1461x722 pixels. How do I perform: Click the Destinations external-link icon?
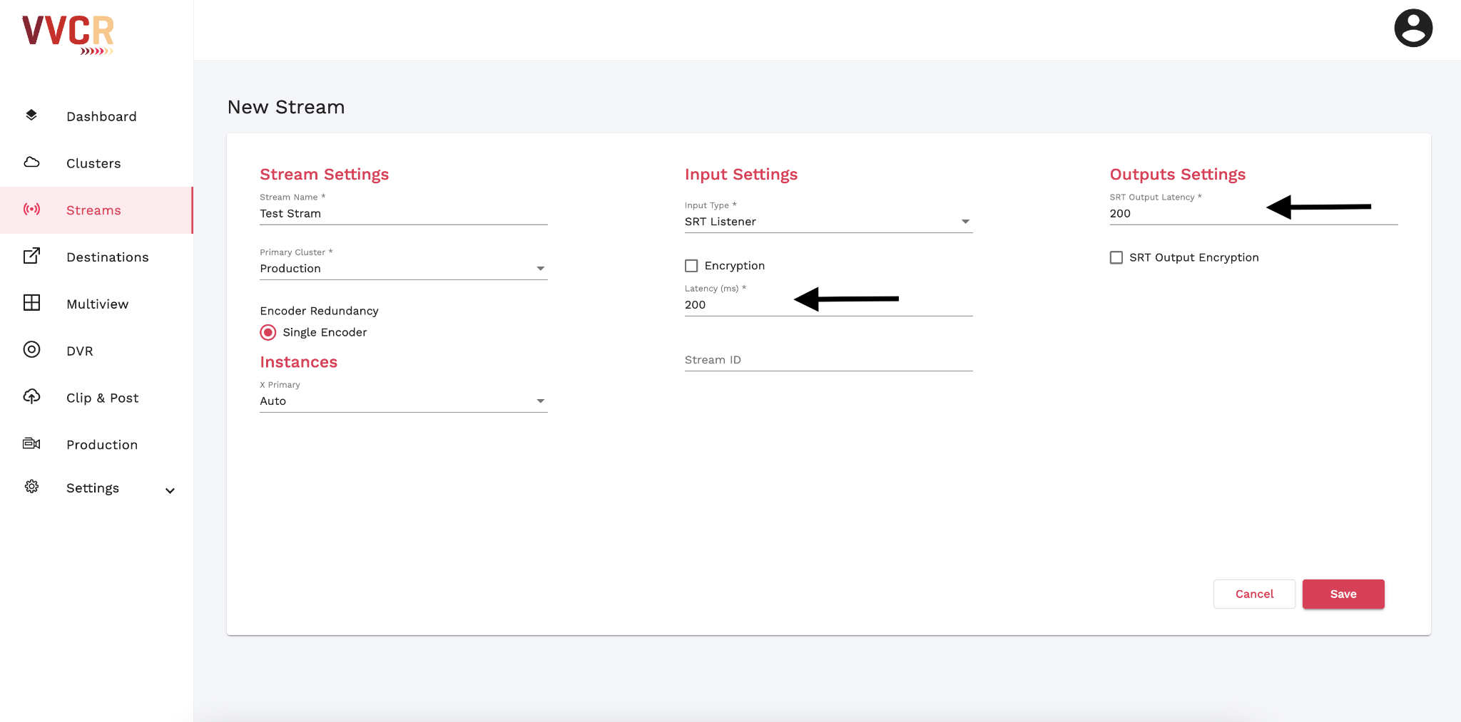pyautogui.click(x=31, y=256)
